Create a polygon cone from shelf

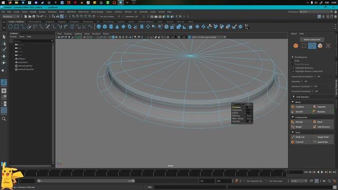point(117,27)
